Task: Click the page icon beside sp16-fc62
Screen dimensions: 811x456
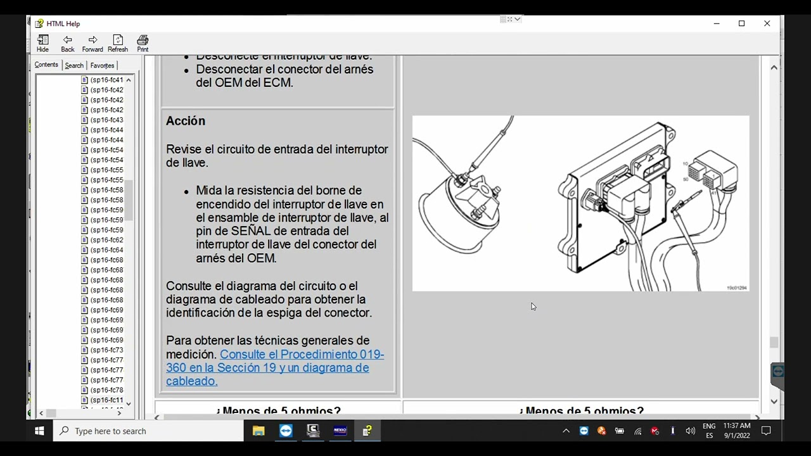Action: tap(85, 240)
